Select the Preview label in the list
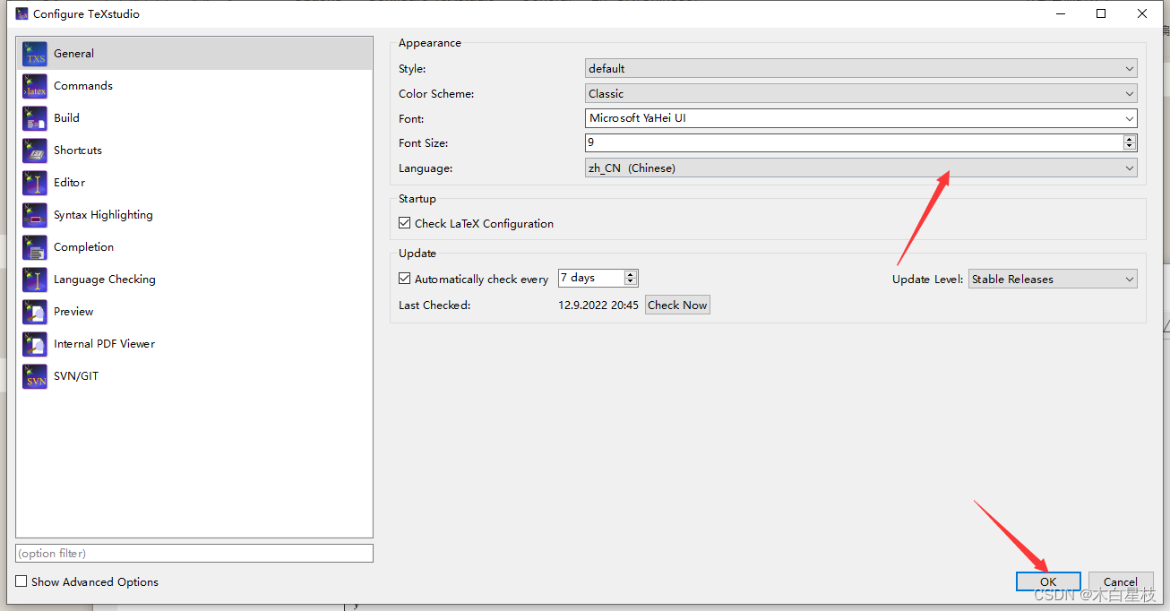 tap(73, 312)
